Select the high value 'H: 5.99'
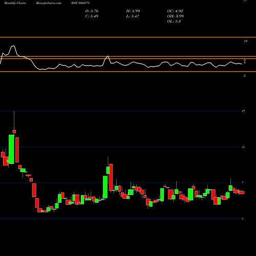256x256 pixels. pyautogui.click(x=133, y=11)
